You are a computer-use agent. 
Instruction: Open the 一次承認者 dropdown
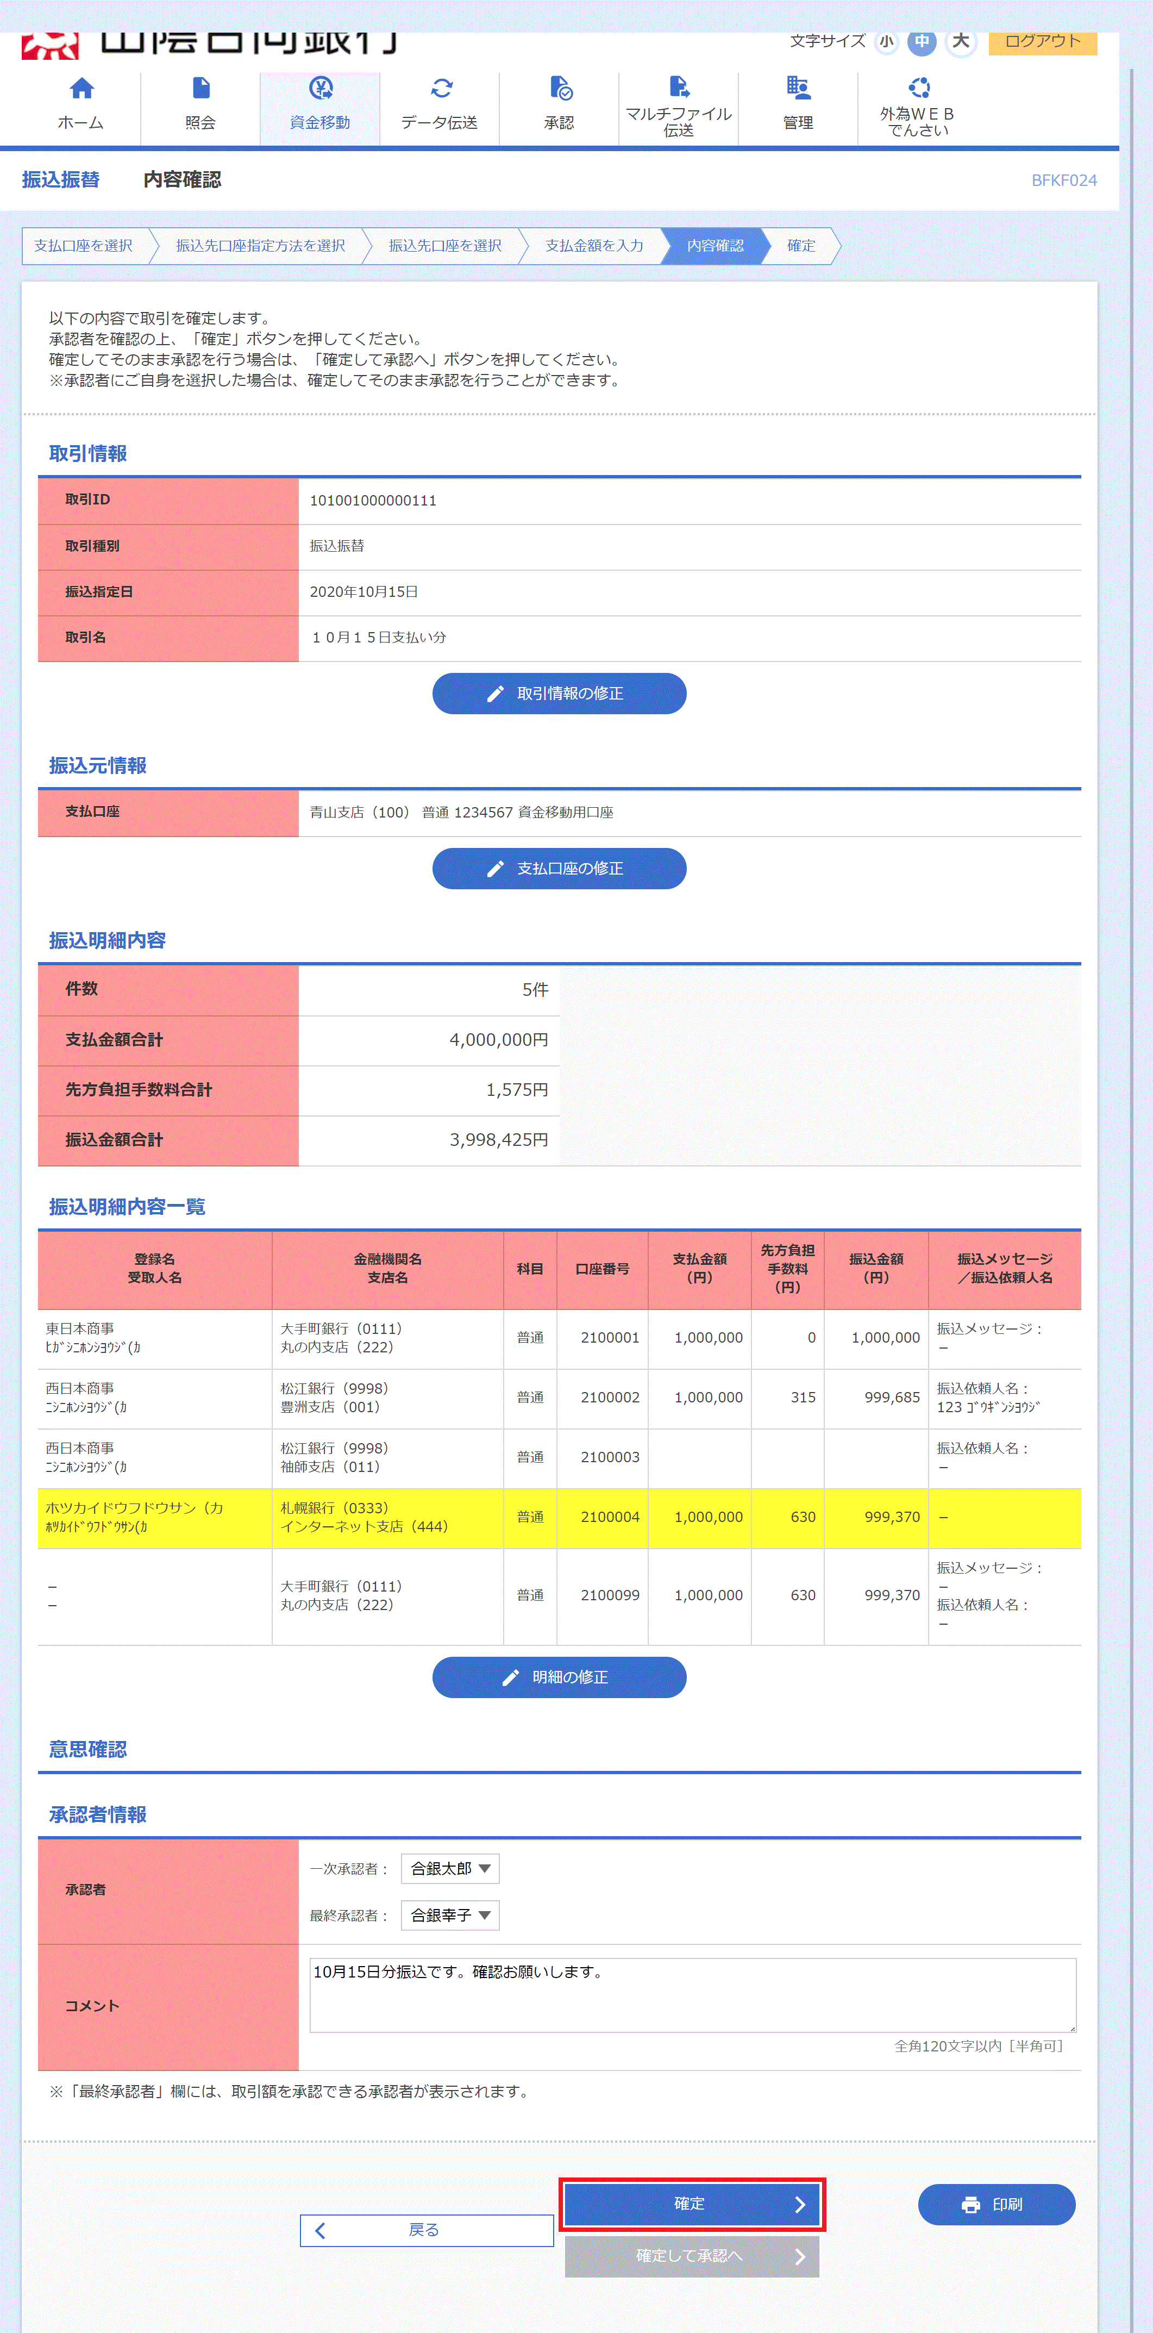(450, 1868)
